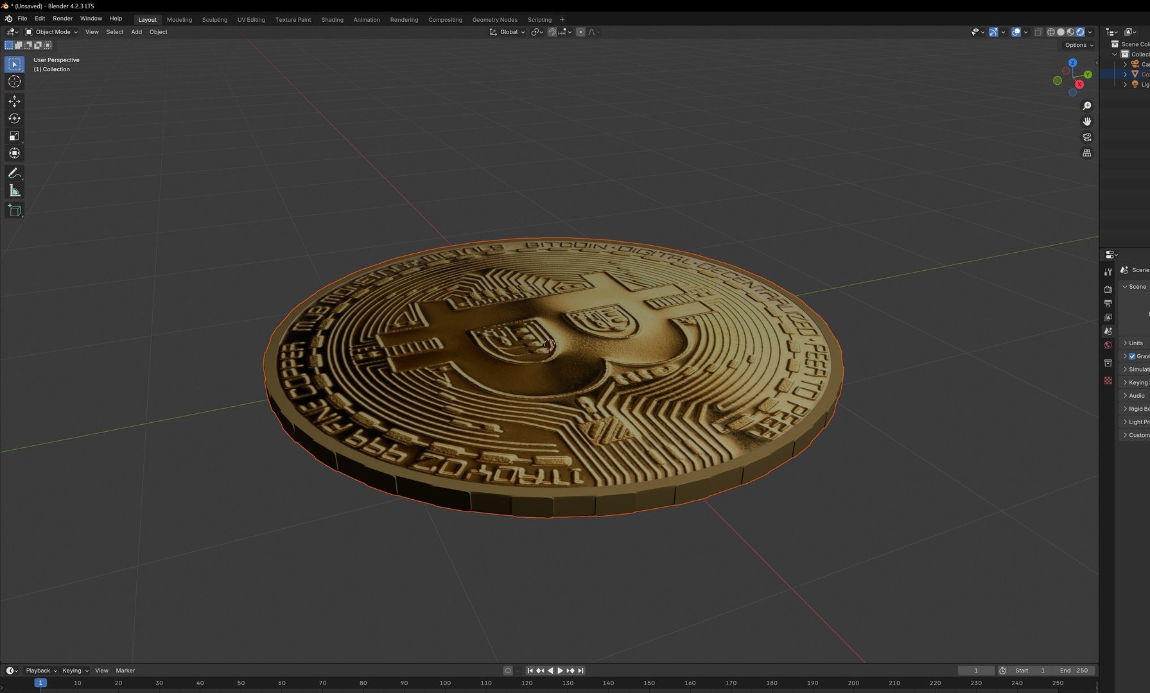The width and height of the screenshot is (1150, 693).
Task: Activate the Rotate tool
Action: 14,119
